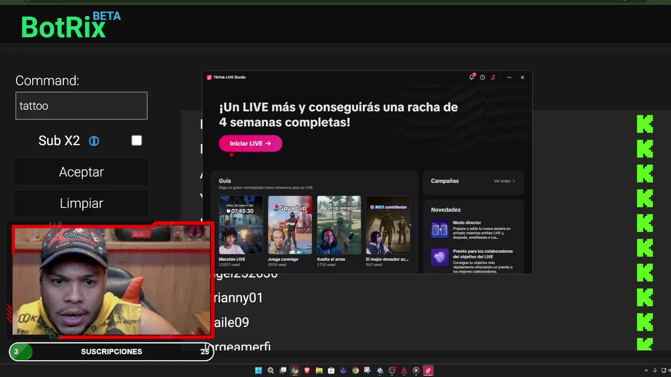Open TikTok LIVE Studio notifications bell
Viewport: 671px width, 377px height.
click(472, 77)
